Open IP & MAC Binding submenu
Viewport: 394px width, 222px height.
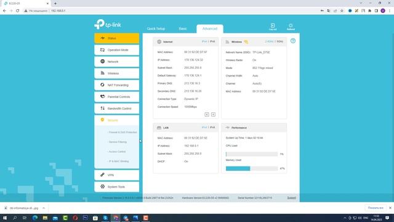click(x=118, y=161)
